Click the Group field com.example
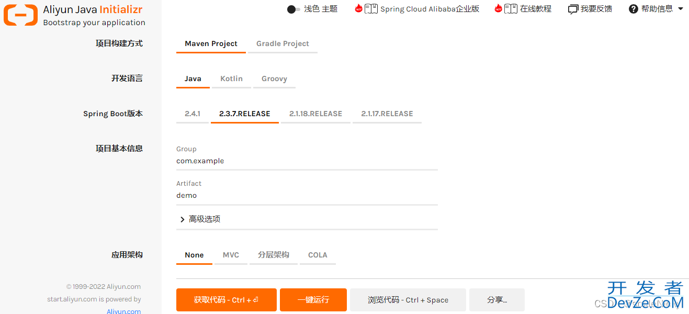This screenshot has height=314, width=689. 307,161
